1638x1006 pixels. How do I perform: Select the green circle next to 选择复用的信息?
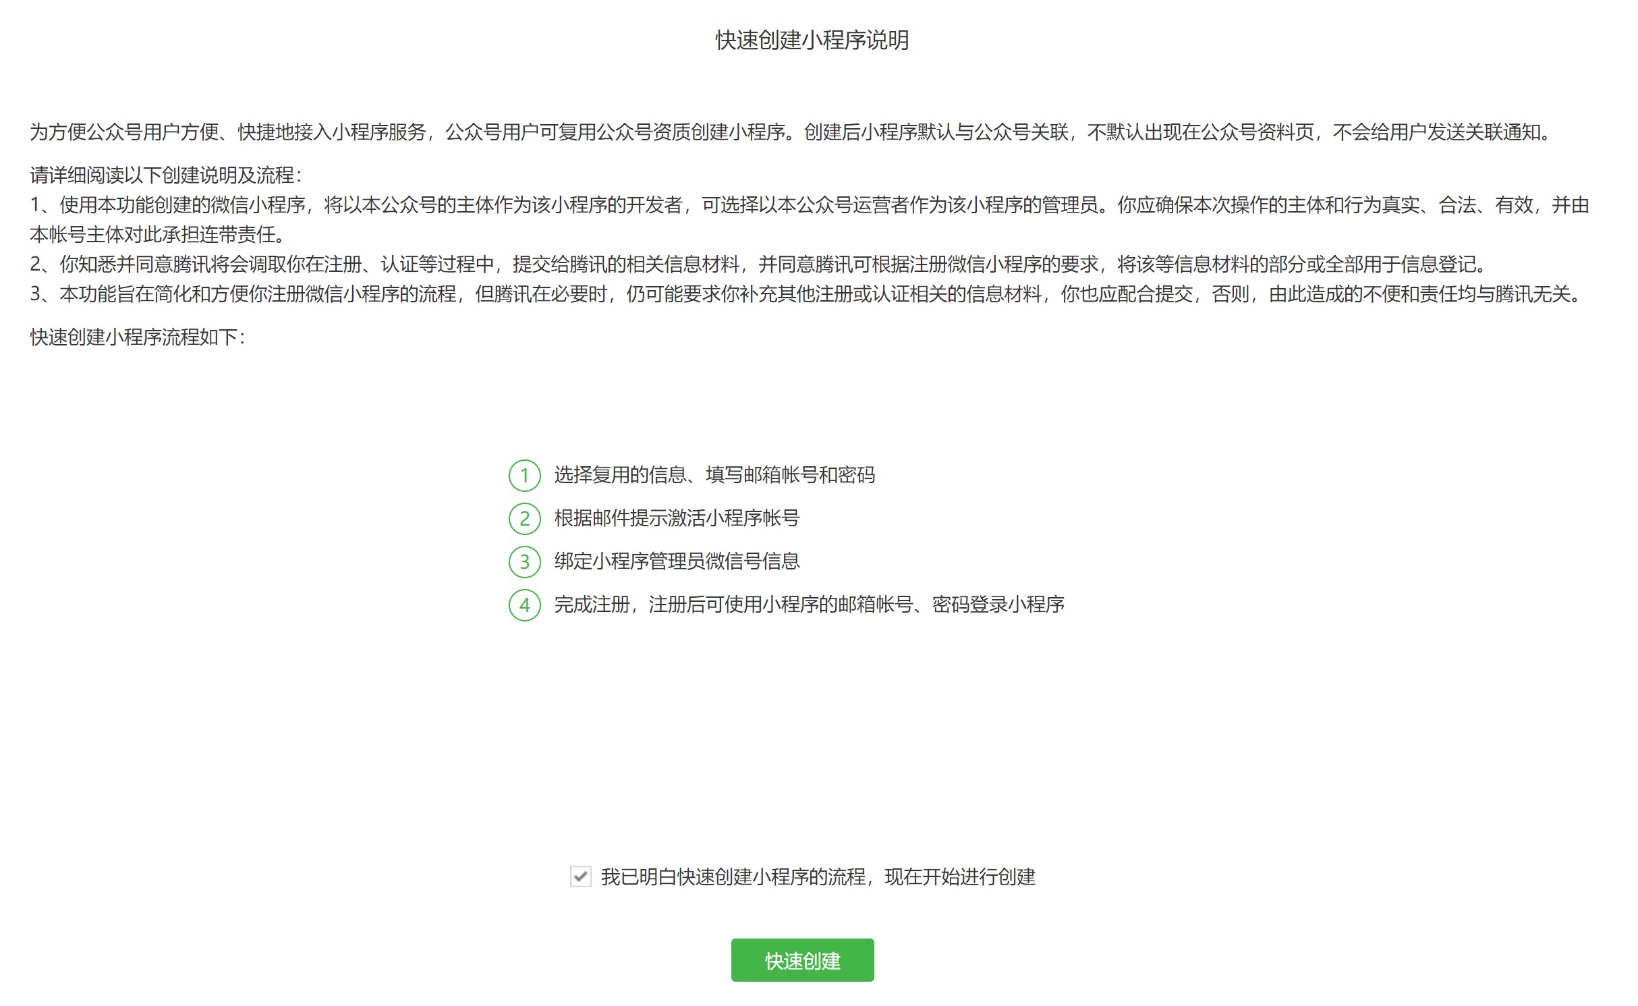point(525,476)
